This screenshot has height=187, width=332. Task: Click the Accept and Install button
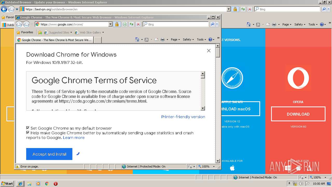pos(49,154)
